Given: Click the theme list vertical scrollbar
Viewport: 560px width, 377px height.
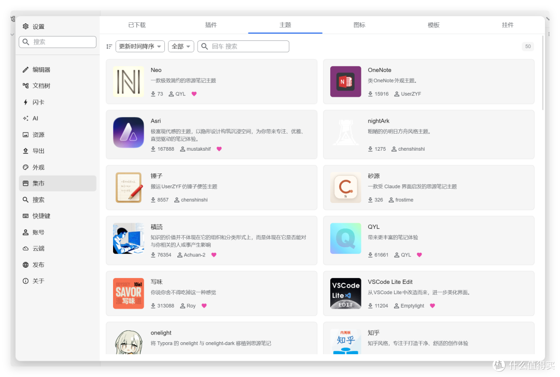Looking at the screenshot, I should (x=543, y=72).
